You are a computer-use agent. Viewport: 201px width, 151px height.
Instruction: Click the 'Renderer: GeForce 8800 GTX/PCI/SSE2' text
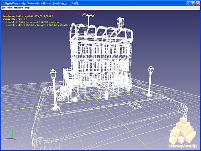(x=28, y=17)
